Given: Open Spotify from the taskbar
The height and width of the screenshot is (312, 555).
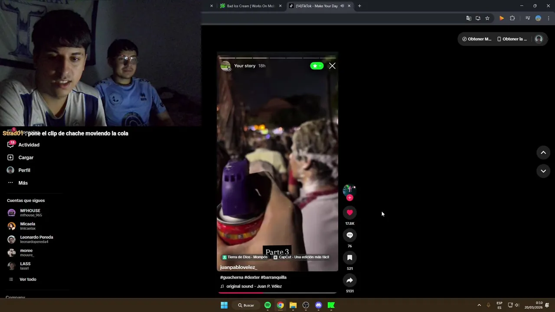Looking at the screenshot, I should coord(268,305).
